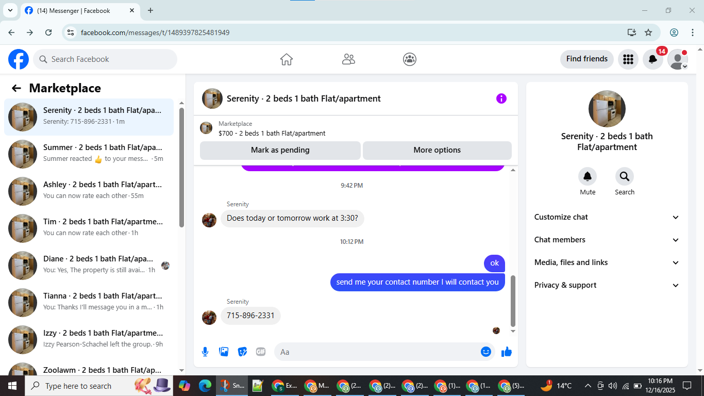The height and width of the screenshot is (396, 704).
Task: Expand Media, files and links section
Action: [x=607, y=262]
